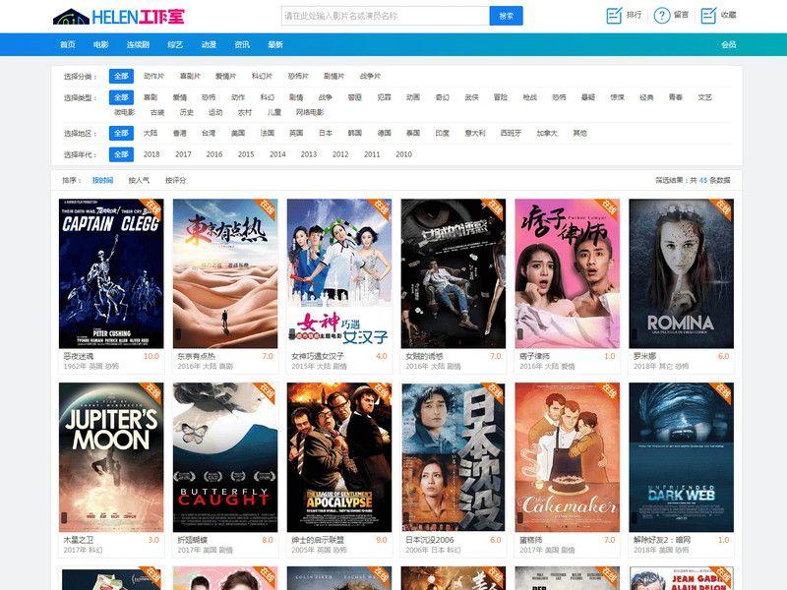787x590 pixels.
Task: Open the Cakemaker poster
Action: [568, 457]
